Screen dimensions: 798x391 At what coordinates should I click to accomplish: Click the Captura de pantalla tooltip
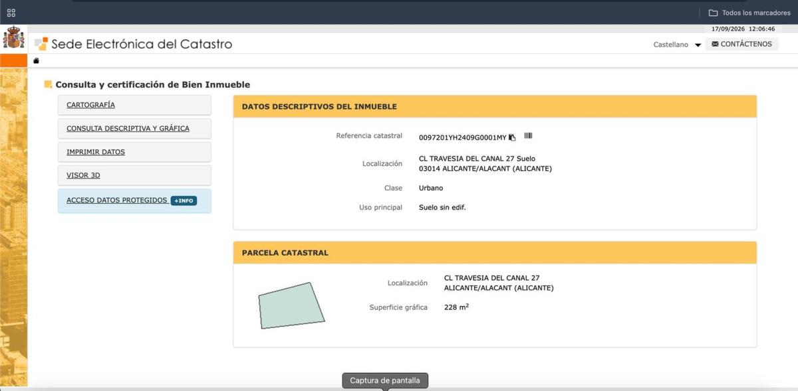[385, 380]
